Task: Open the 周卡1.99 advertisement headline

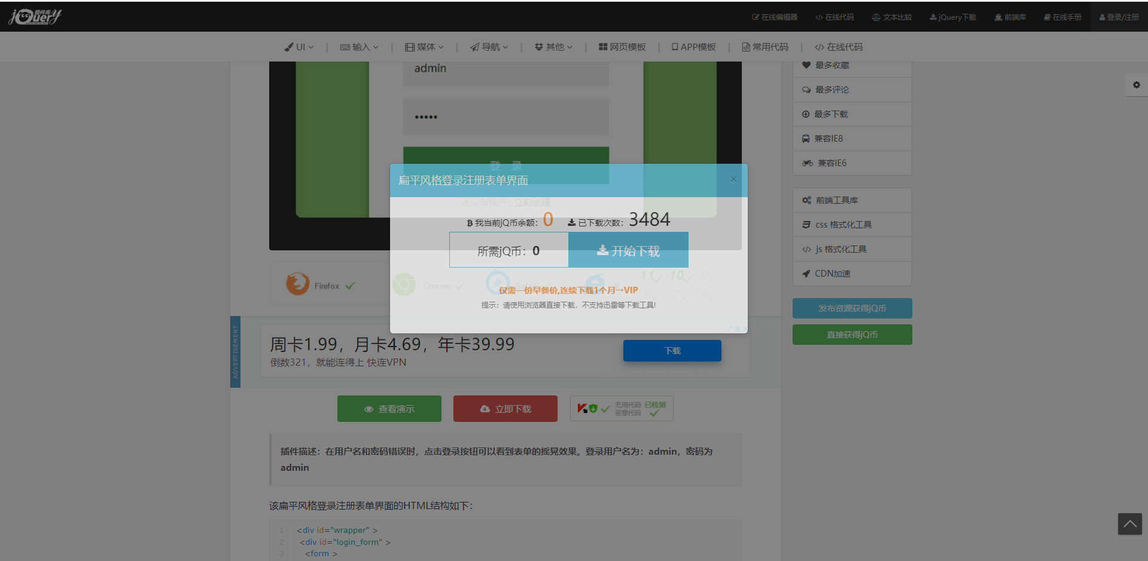Action: tap(392, 344)
